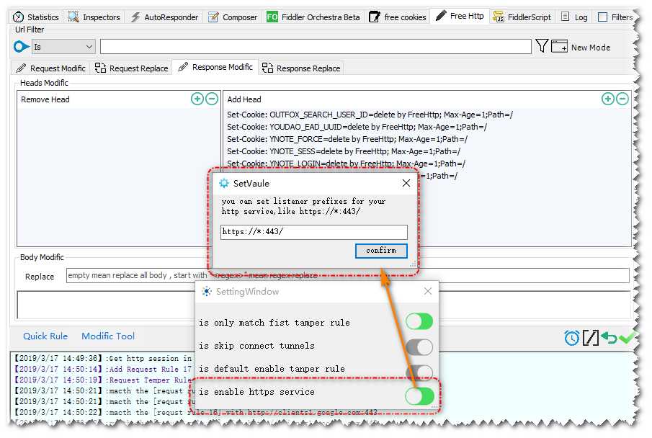Click minus icon in Add Head panel

coord(622,99)
